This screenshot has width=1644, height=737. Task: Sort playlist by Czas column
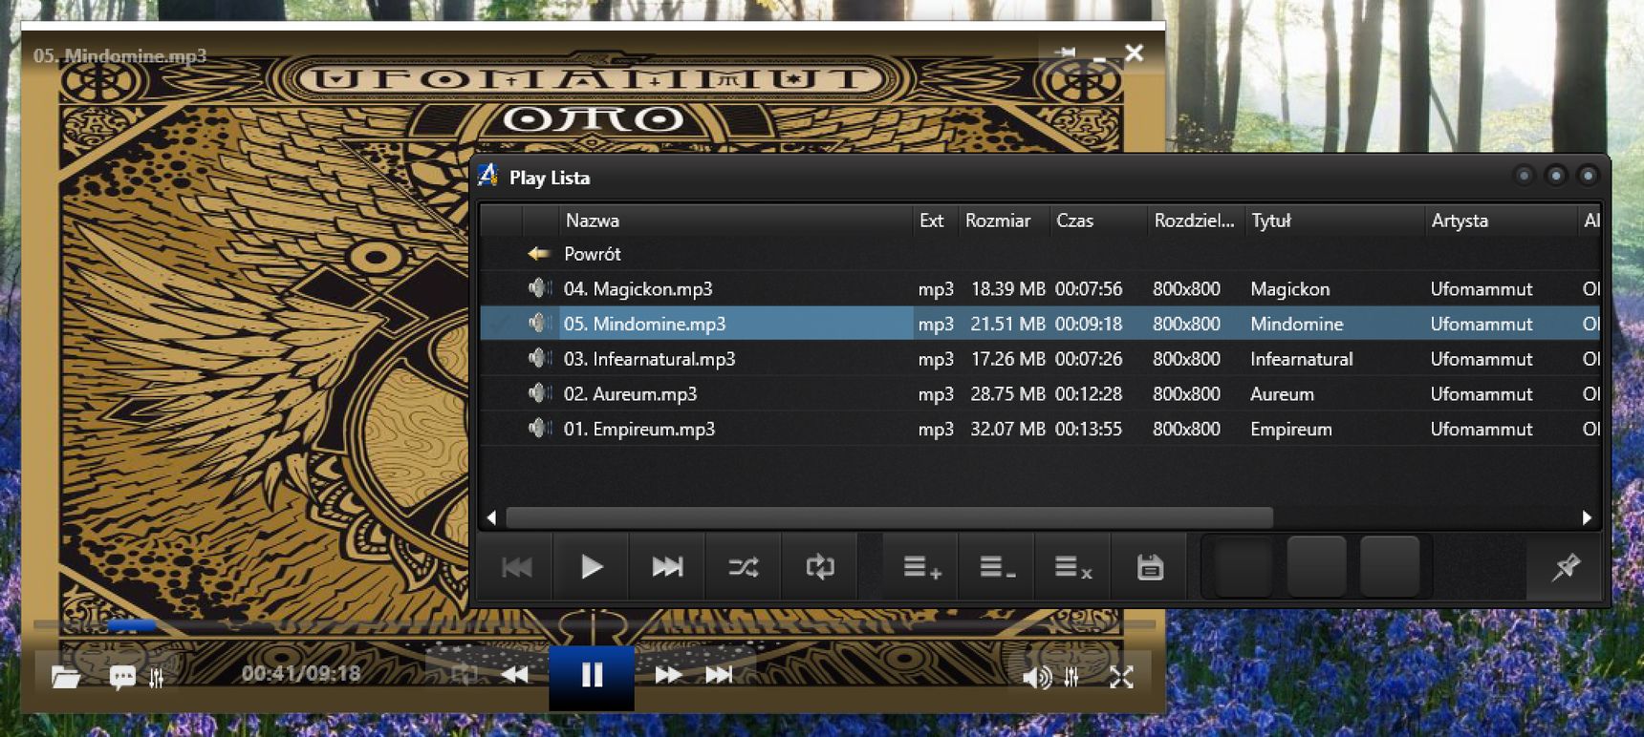coord(1098,221)
